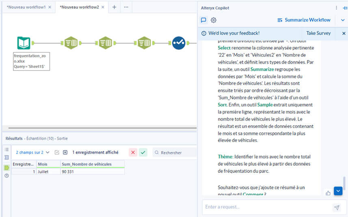
Task: Open the Copilot chat view icon
Action: coord(203,20)
